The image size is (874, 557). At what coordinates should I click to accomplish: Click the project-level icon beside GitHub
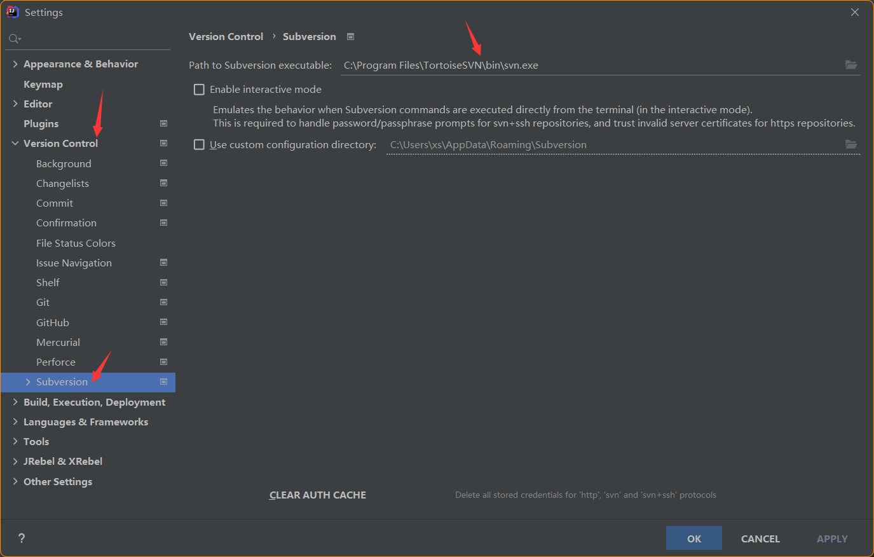point(163,322)
